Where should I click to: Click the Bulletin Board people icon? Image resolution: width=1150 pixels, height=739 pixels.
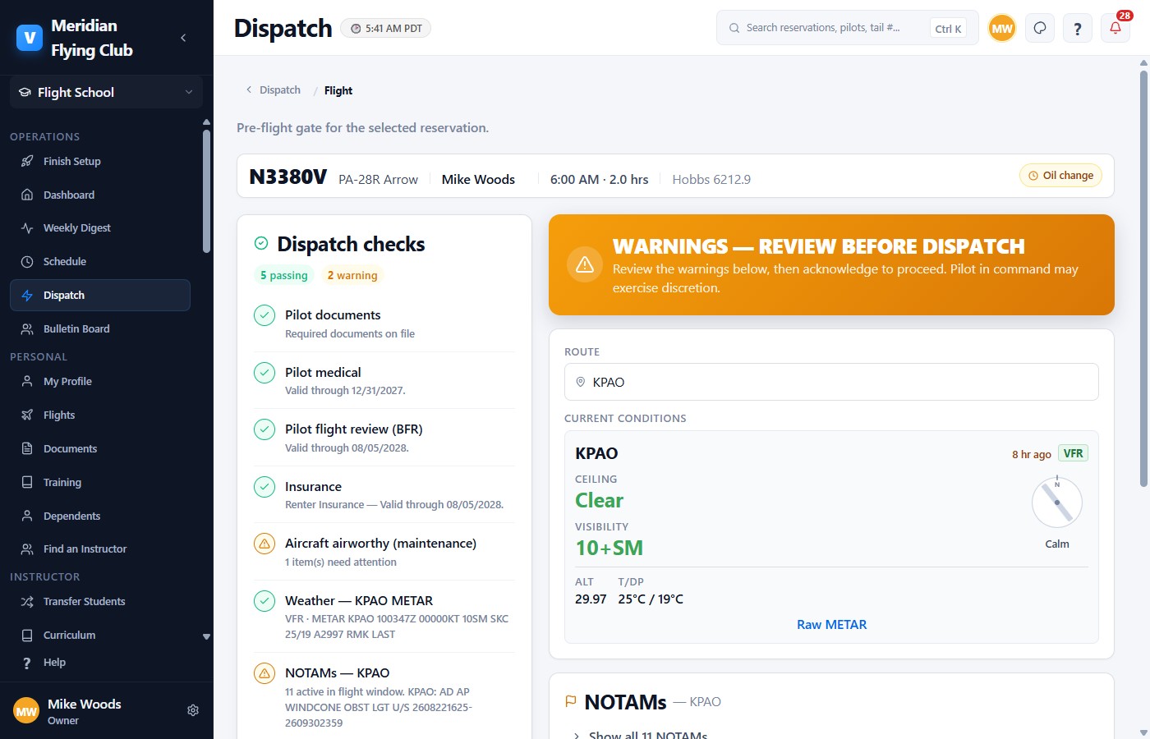pyautogui.click(x=27, y=329)
